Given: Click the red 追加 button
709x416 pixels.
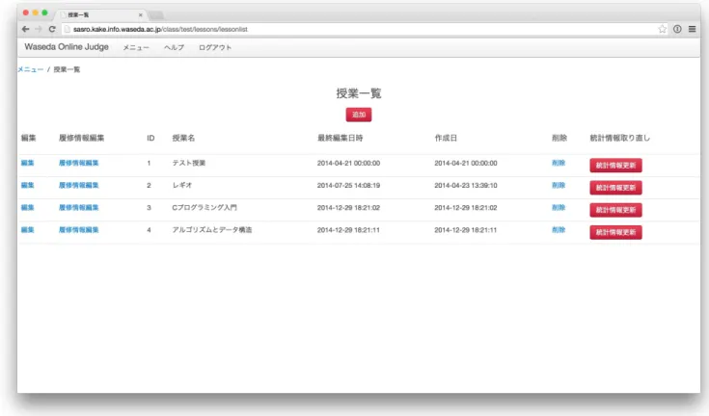Looking at the screenshot, I should click(x=359, y=115).
